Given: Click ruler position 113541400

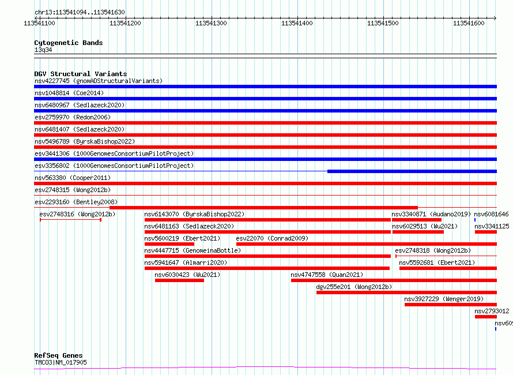Looking at the screenshot, I should click(297, 23).
